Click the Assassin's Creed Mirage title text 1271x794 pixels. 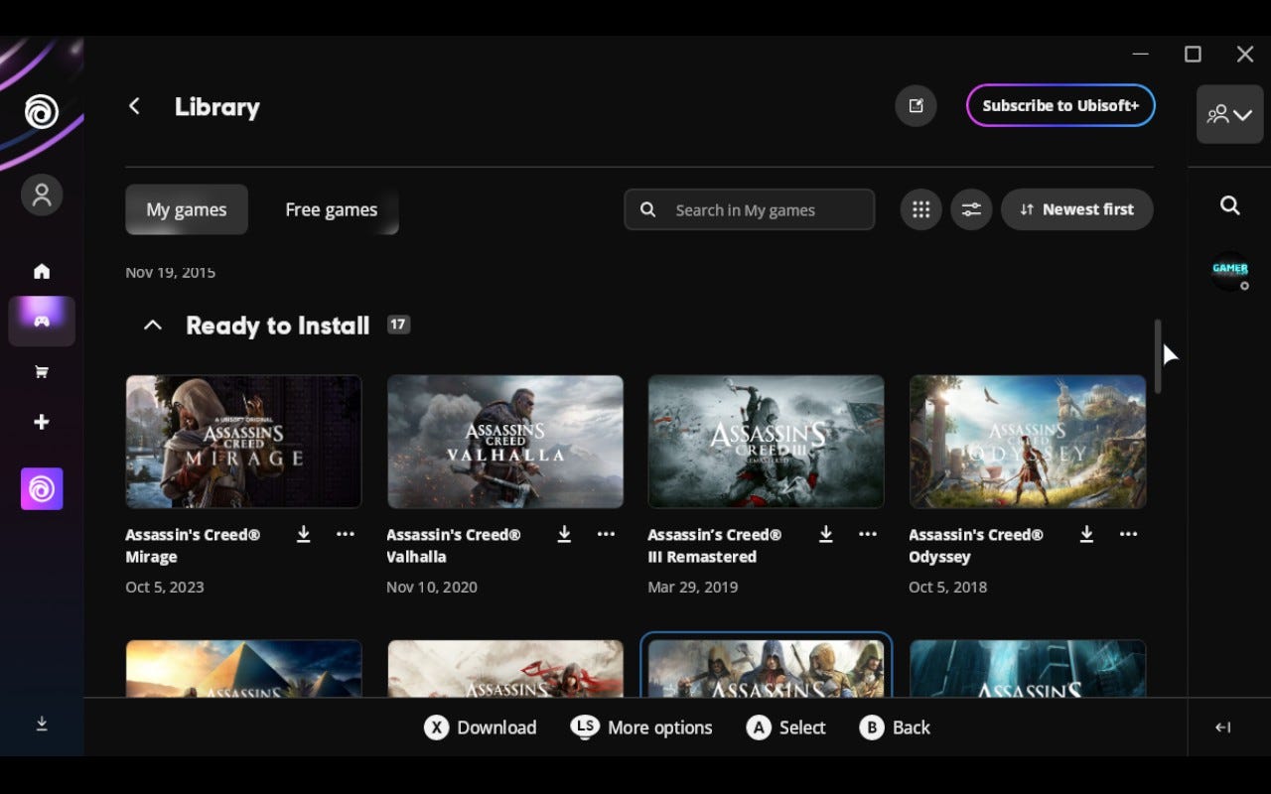pyautogui.click(x=193, y=546)
